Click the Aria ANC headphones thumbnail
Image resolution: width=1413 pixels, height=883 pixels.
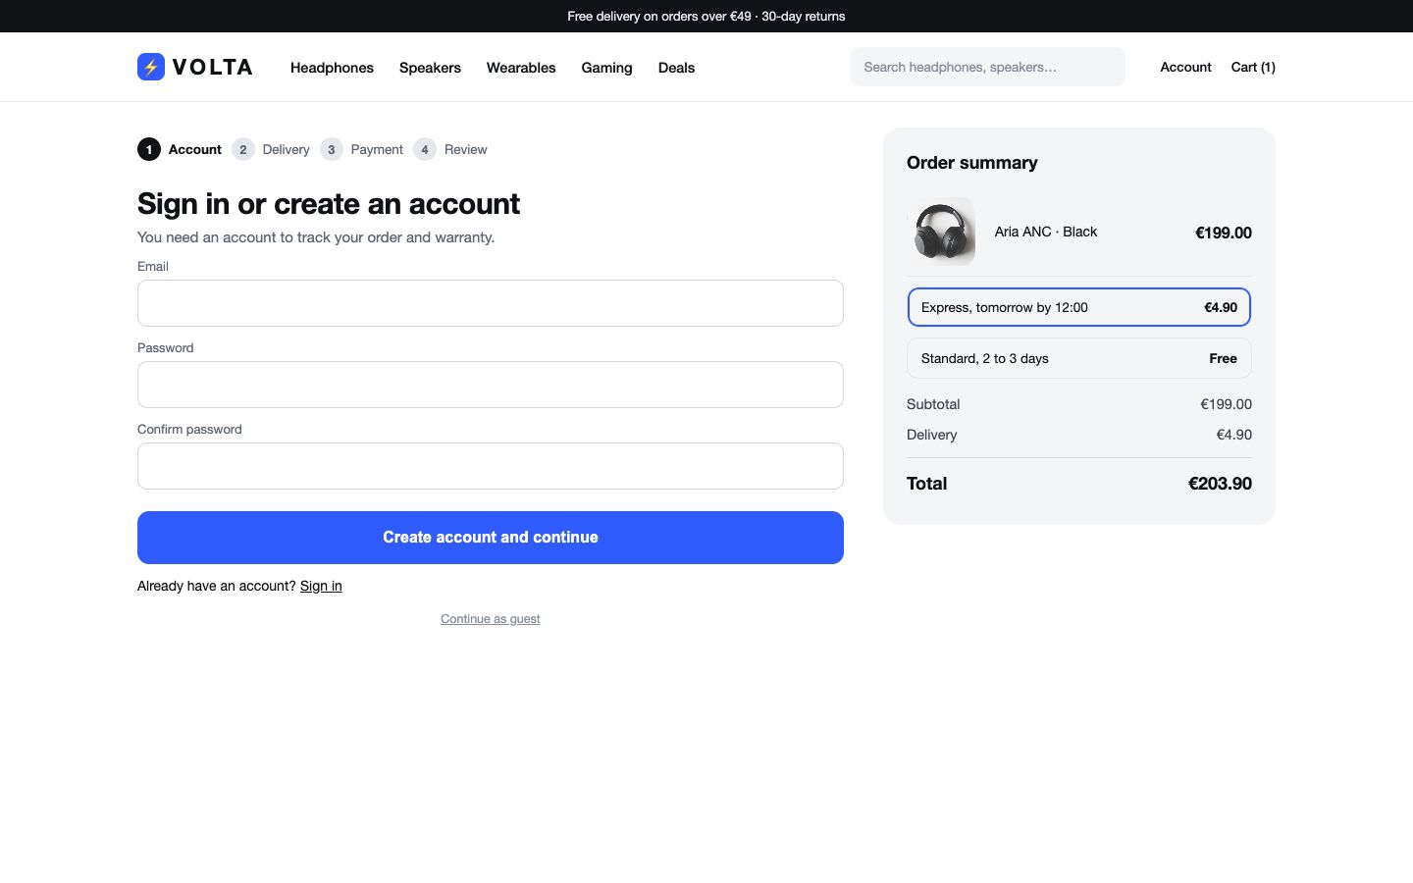point(941,232)
